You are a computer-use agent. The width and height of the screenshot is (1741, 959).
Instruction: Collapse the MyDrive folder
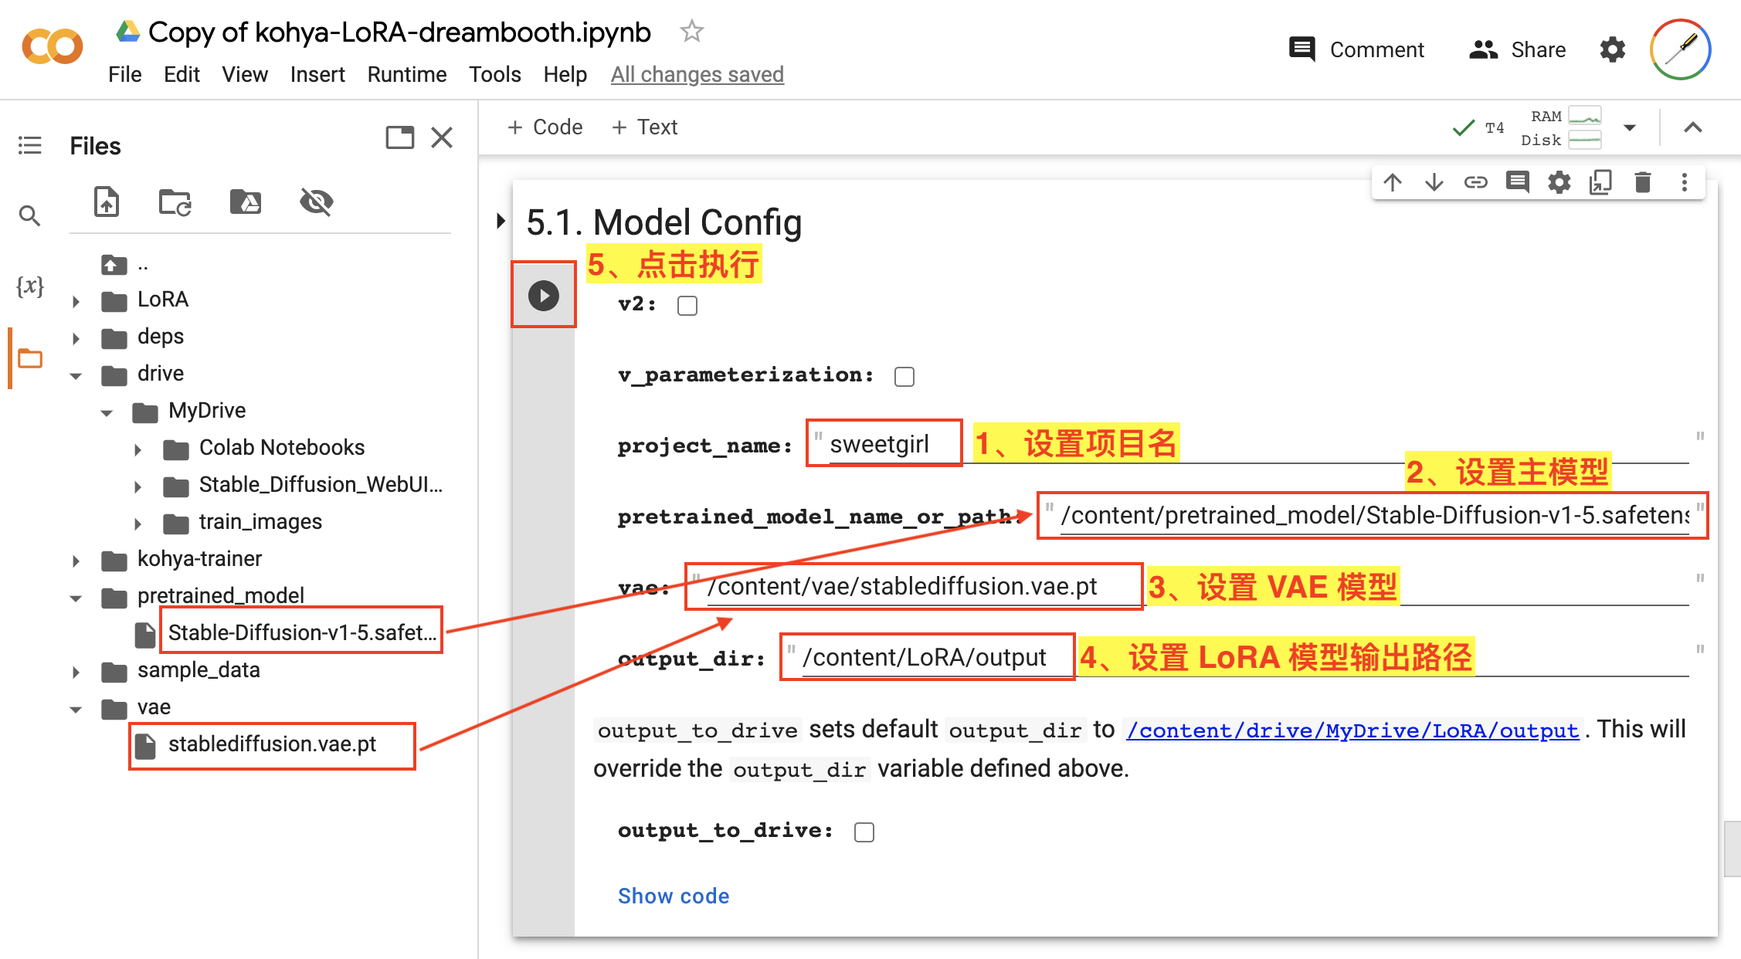click(x=106, y=411)
